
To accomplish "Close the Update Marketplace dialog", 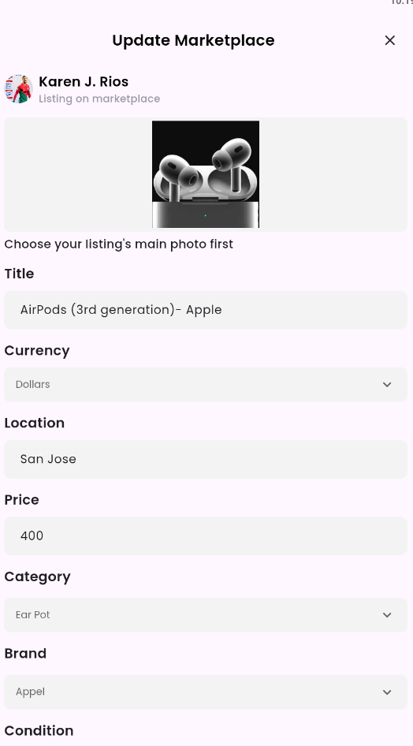I will pos(389,40).
